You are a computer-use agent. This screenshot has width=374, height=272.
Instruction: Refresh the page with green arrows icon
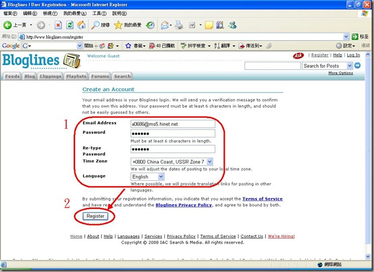pos(70,25)
